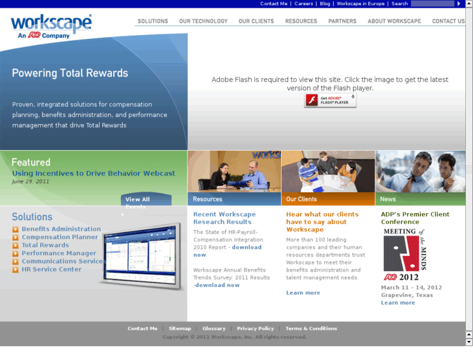Click the News section photo
Image resolution: width=473 pixels, height=354 pixels.
point(420,171)
